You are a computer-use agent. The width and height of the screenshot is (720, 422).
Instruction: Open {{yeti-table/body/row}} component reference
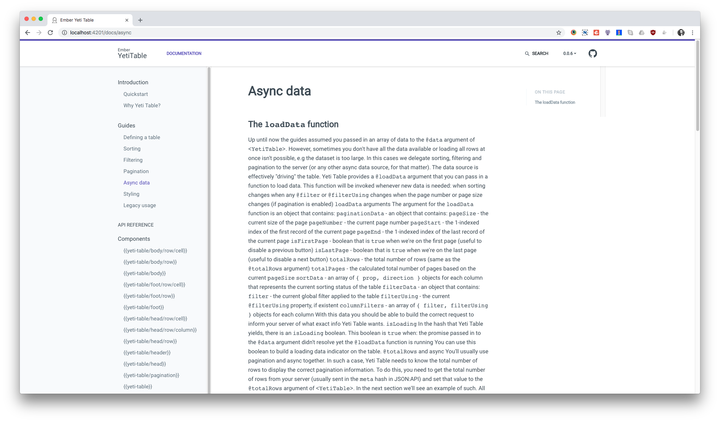point(150,262)
